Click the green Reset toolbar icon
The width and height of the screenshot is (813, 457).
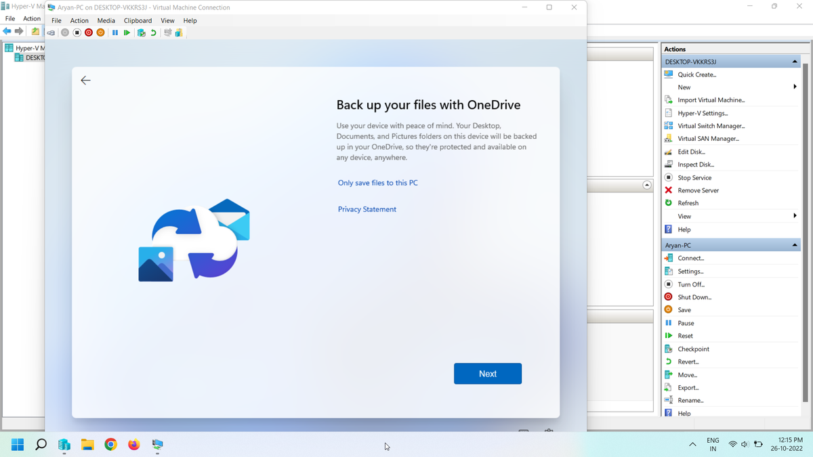(x=127, y=32)
